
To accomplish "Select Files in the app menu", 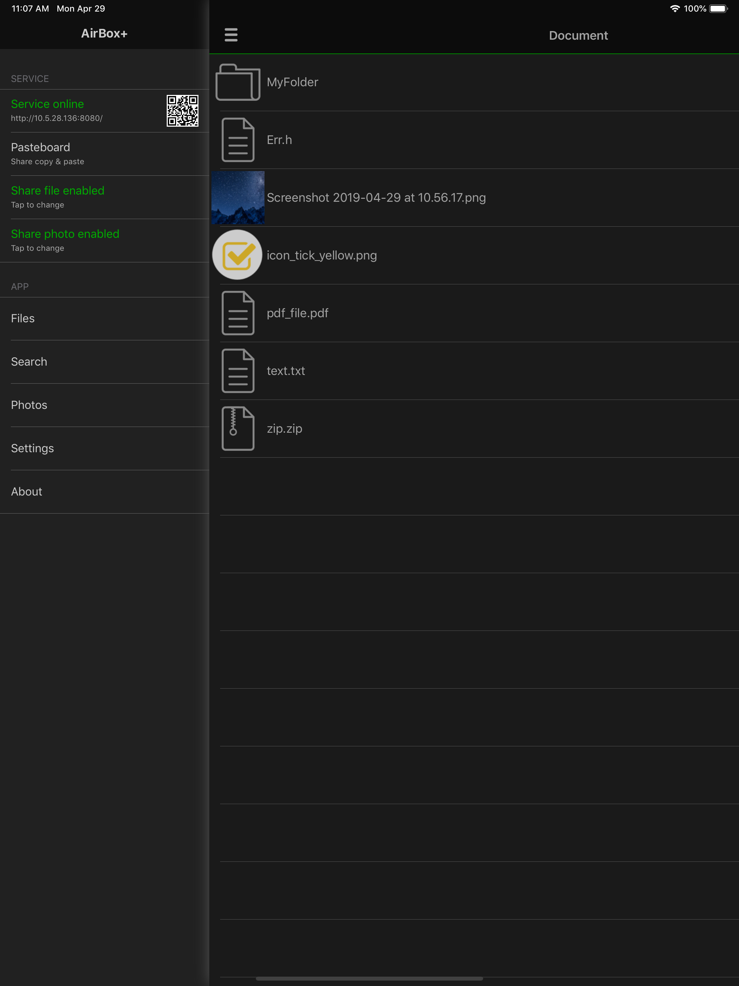I will pyautogui.click(x=23, y=318).
